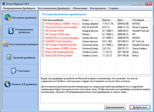The image size is (154, 112).
Task: Sort list by Класс column header
Action: point(87,20)
